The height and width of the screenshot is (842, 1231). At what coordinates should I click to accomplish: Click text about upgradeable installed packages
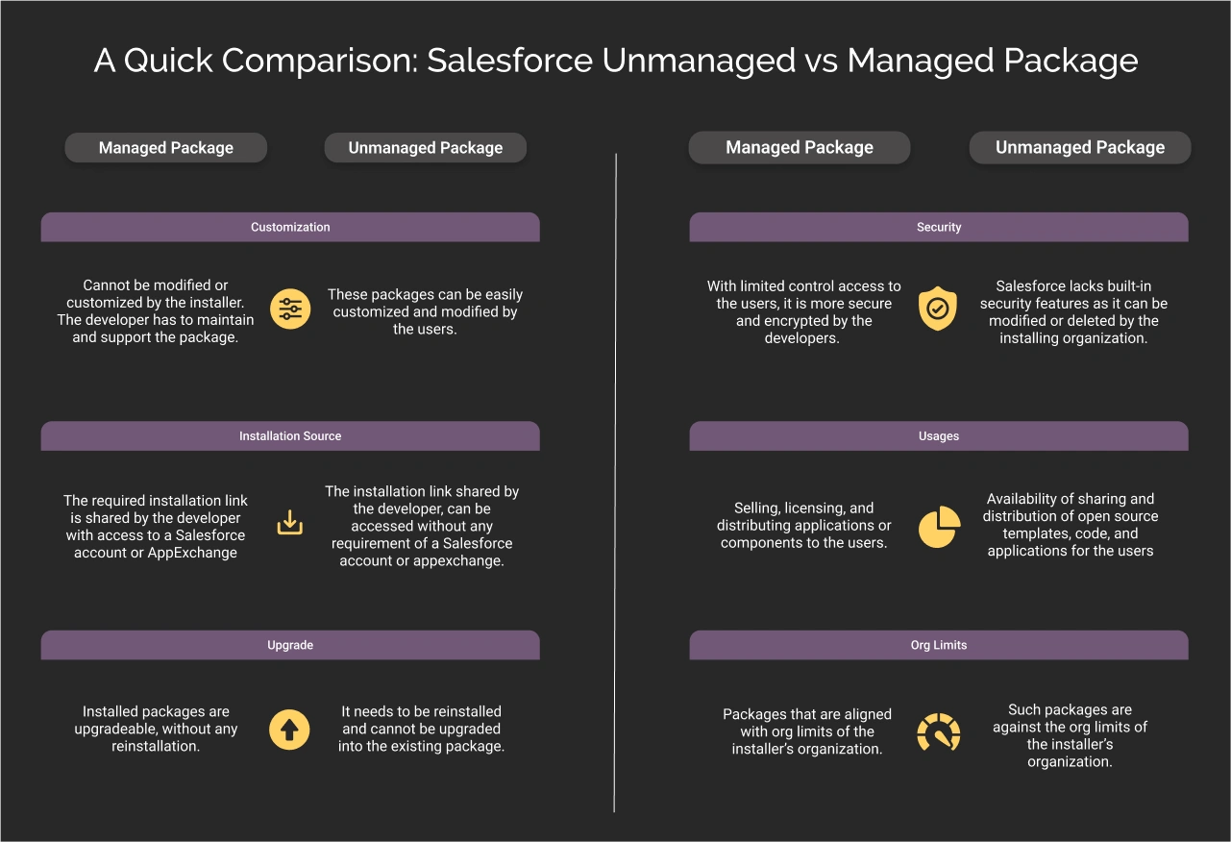point(156,729)
